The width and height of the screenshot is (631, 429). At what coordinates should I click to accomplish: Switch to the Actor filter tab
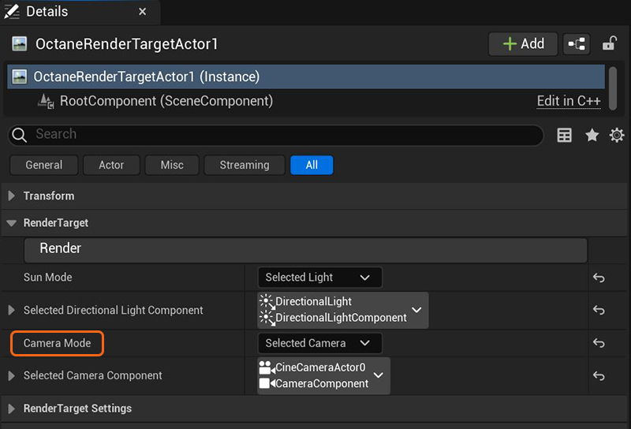[x=111, y=165]
